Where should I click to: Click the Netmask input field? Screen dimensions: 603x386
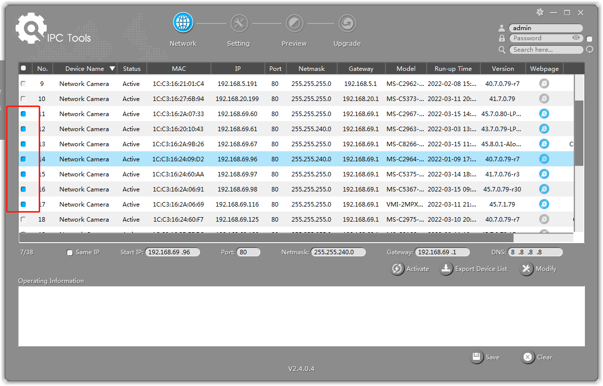click(338, 252)
